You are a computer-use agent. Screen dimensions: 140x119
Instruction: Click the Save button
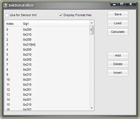point(118,14)
